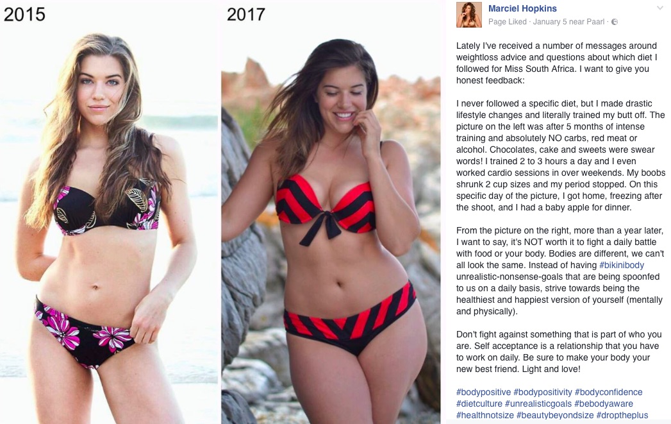Click the #droptheplus hashtag
Image resolution: width=671 pixels, height=424 pixels.
tap(622, 416)
